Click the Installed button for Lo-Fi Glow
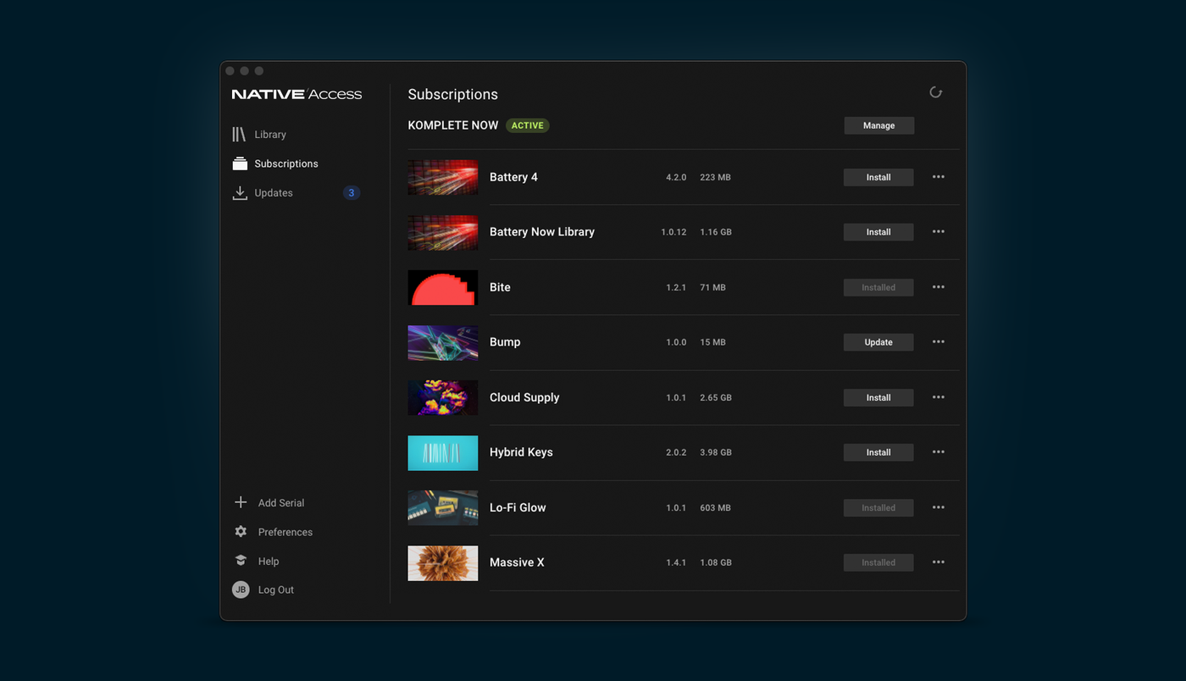The width and height of the screenshot is (1186, 681). click(x=878, y=507)
